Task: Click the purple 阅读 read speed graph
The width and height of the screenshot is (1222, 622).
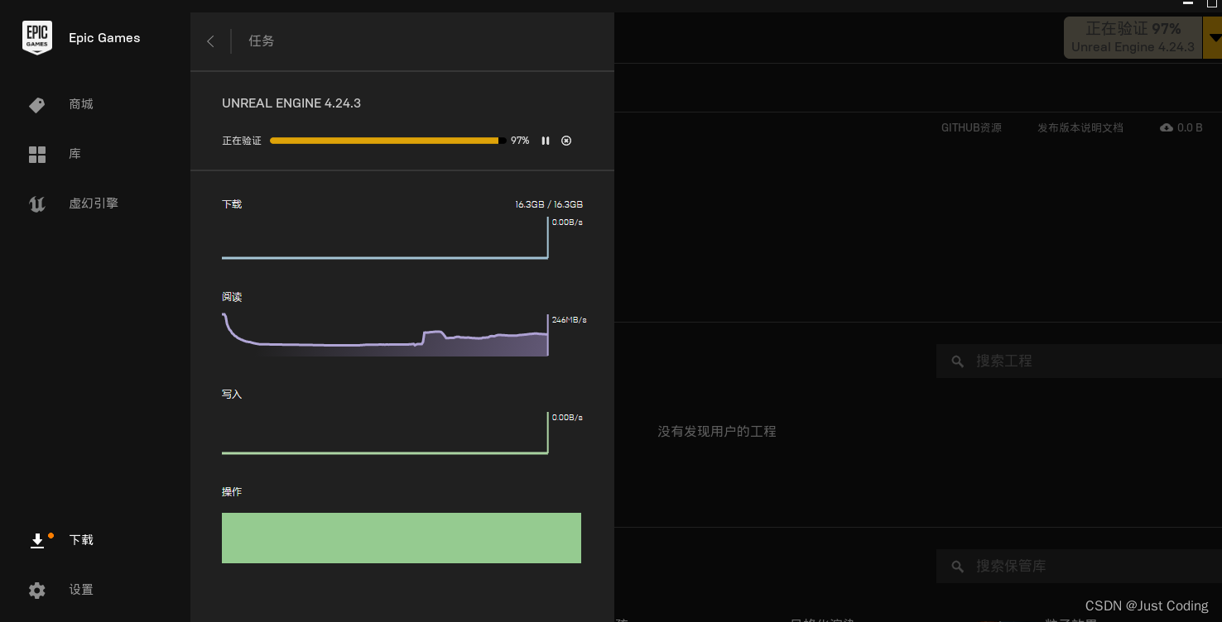Action: tap(385, 335)
